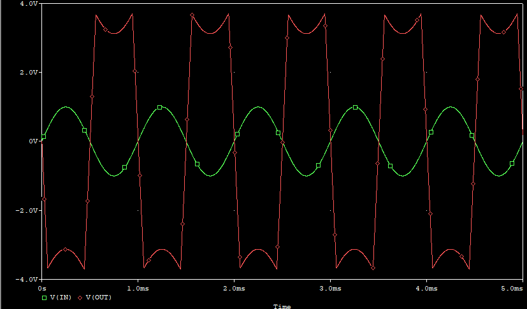This screenshot has width=527, height=309.
Task: Select the V(IN) trace legend label
Action: pos(61,298)
